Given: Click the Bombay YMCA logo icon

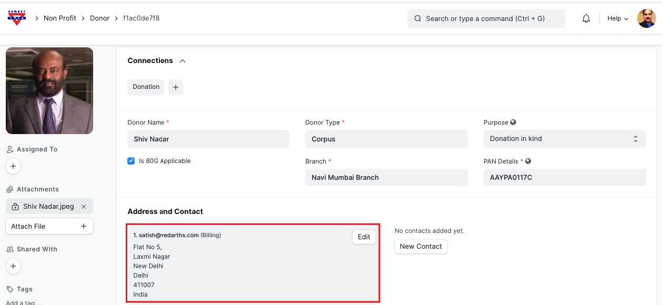Looking at the screenshot, I should click(16, 18).
